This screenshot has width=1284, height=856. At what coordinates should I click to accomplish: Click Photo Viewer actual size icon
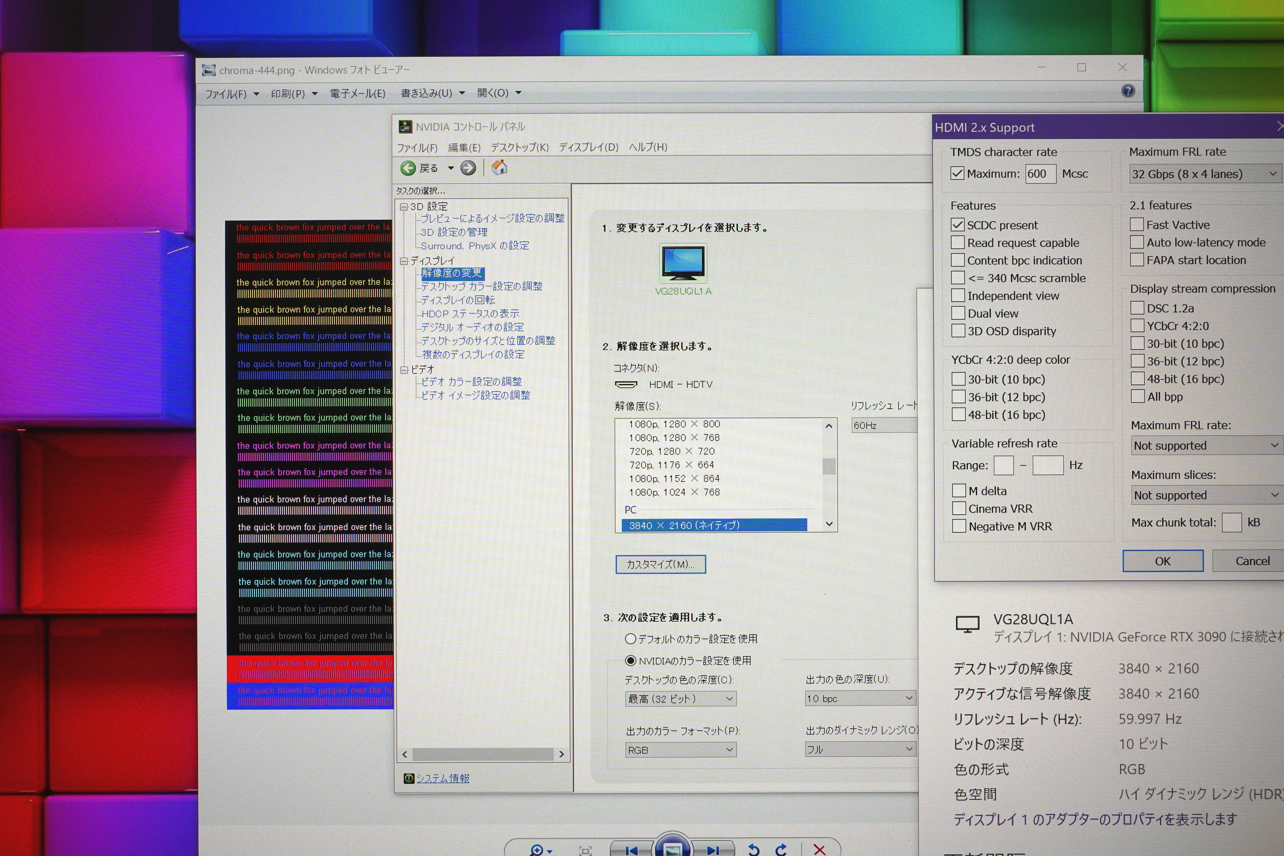coord(585,851)
